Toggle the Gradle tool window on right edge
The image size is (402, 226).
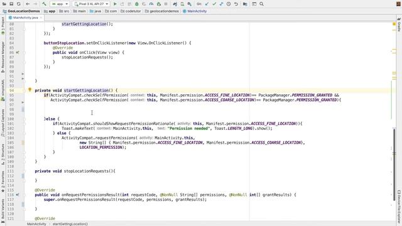(399, 24)
